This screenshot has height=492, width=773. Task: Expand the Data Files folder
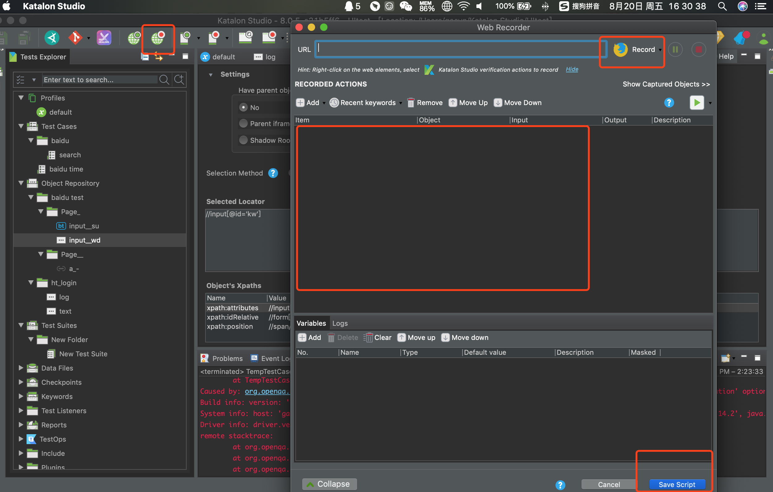pyautogui.click(x=21, y=368)
